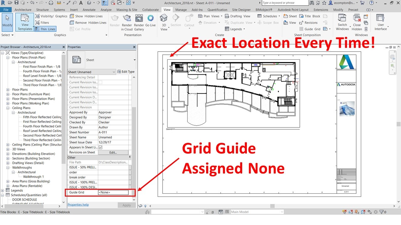Open the Sheet type selector dropdown
401x225 pixels.
pos(134,60)
